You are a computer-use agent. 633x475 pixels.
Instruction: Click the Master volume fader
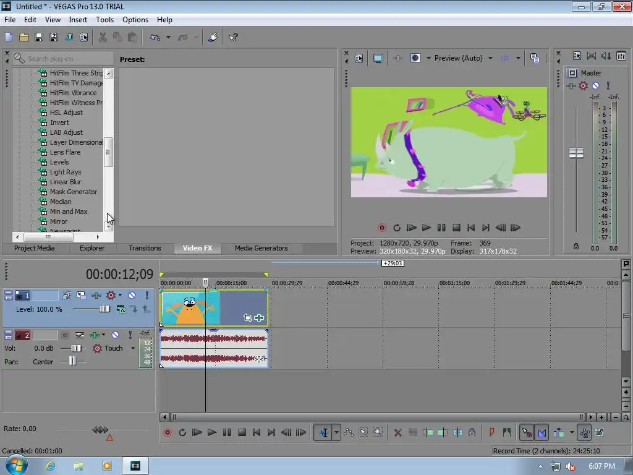point(576,153)
